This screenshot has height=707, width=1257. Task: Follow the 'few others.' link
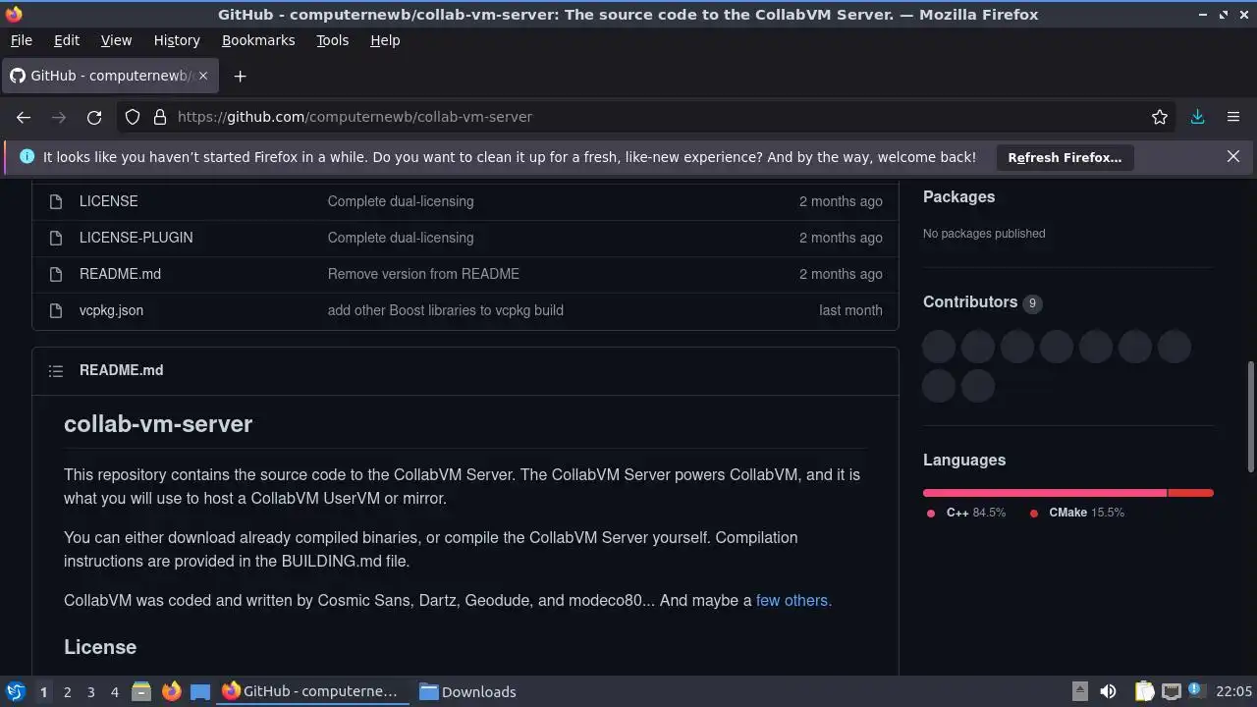point(793,600)
